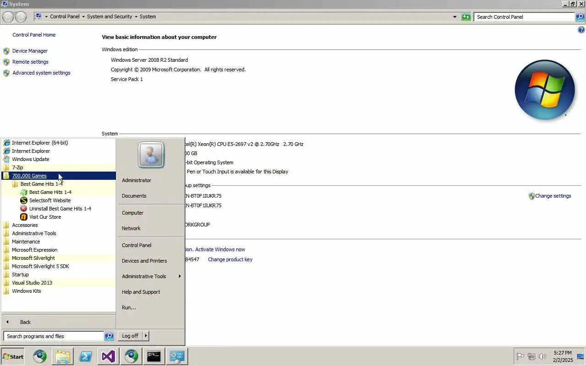Click the Start menu search magnifier button
The width and height of the screenshot is (586, 366).
tap(109, 336)
